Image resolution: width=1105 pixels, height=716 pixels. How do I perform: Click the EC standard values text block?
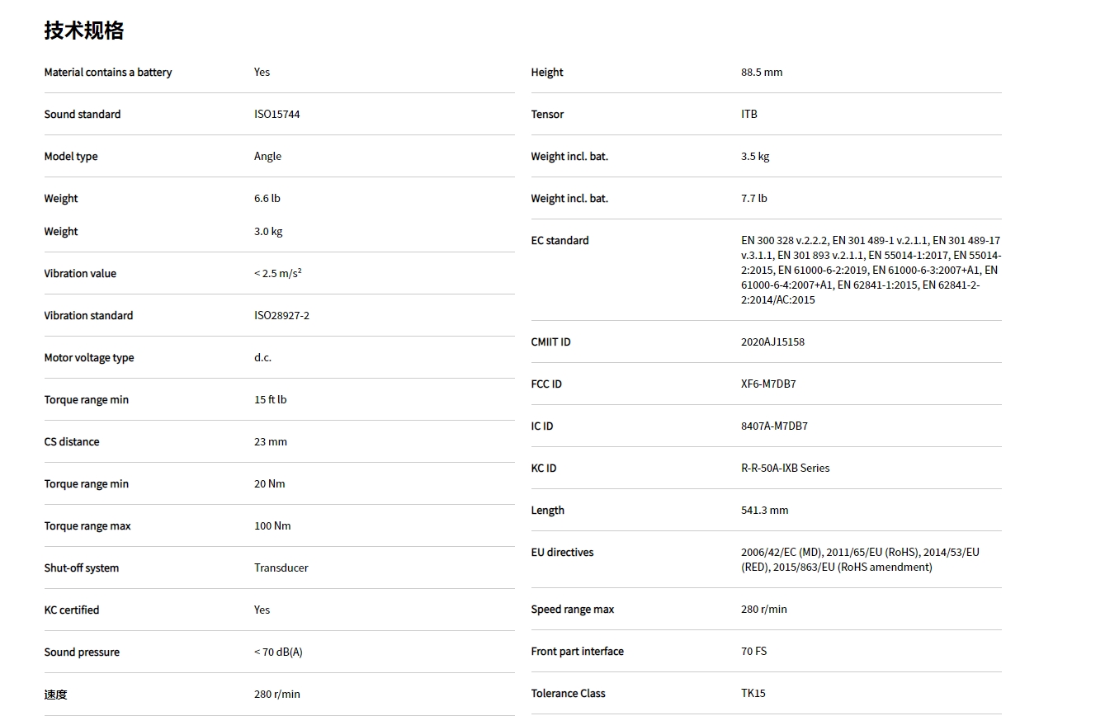pyautogui.click(x=870, y=271)
